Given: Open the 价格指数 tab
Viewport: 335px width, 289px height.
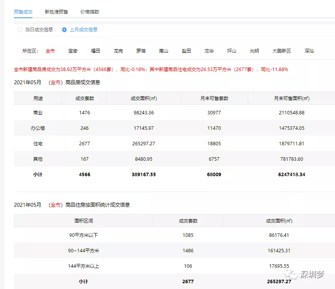Looking at the screenshot, I should [90, 12].
